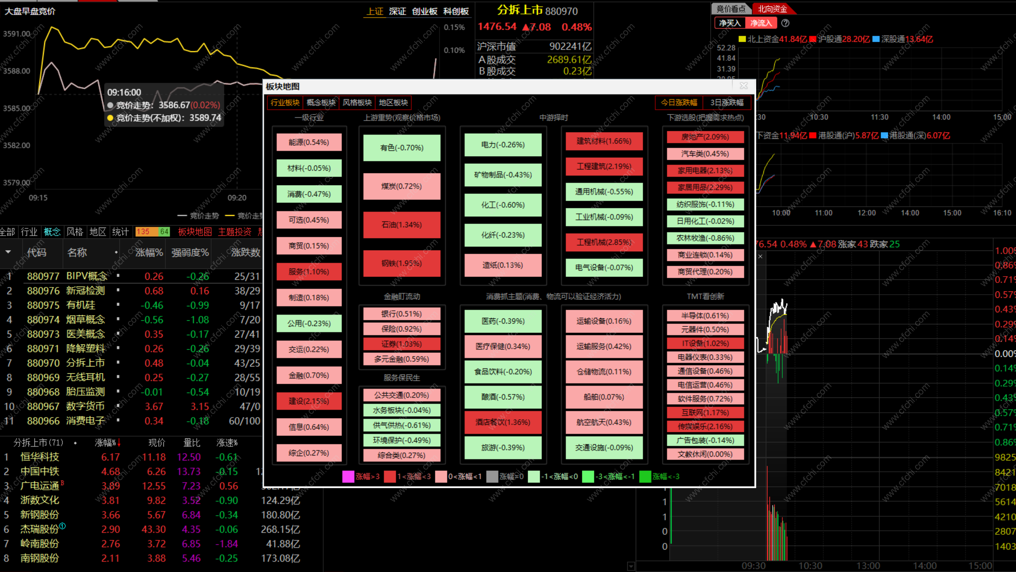Sort by 涨幅% column header

tap(149, 252)
